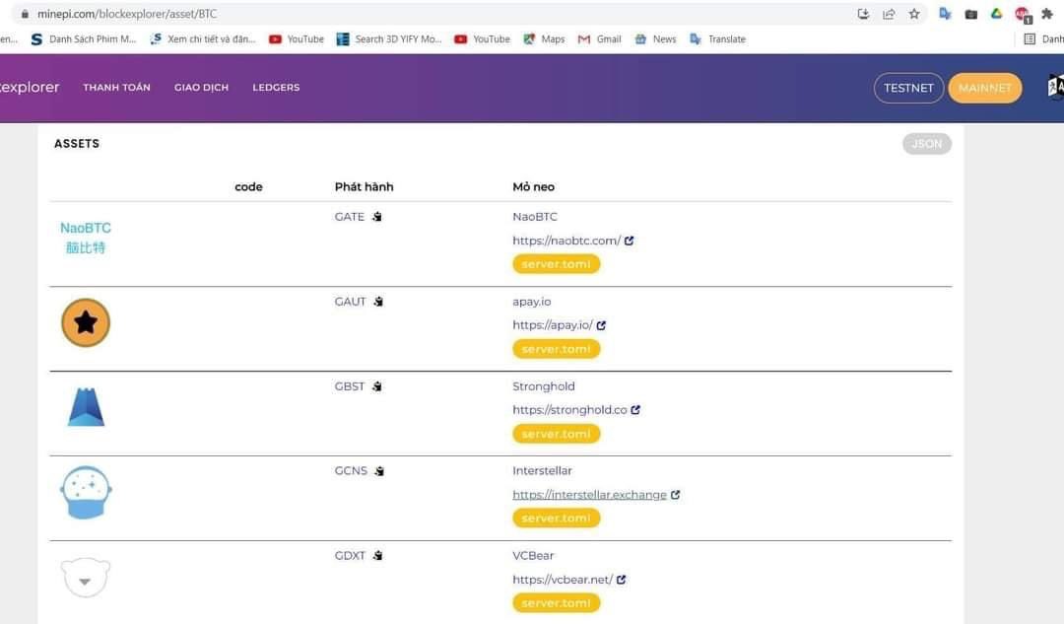Open the https://stronghold.co link
This screenshot has width=1064, height=624.
click(569, 409)
